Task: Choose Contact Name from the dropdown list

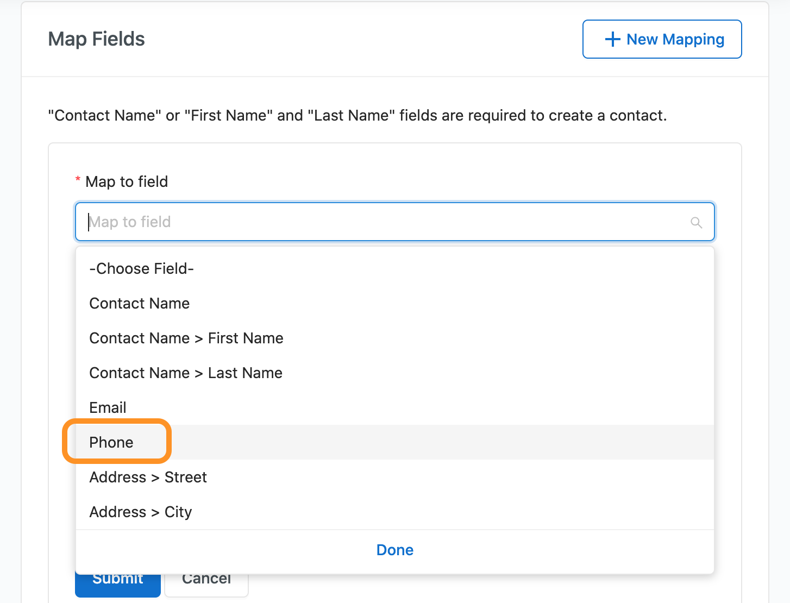Action: coord(139,303)
